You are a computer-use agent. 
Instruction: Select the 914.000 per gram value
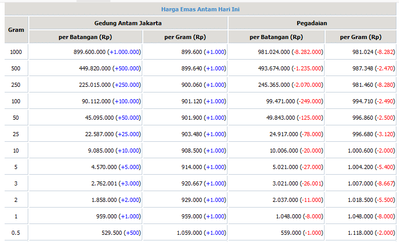pyautogui.click(x=192, y=167)
